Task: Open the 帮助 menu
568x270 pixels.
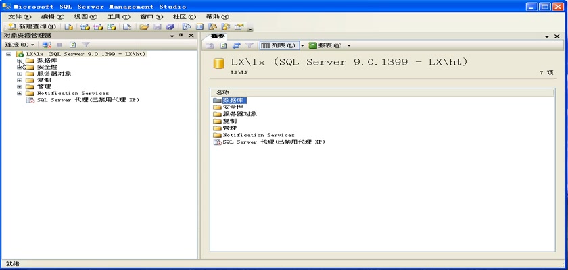Action: click(x=217, y=17)
